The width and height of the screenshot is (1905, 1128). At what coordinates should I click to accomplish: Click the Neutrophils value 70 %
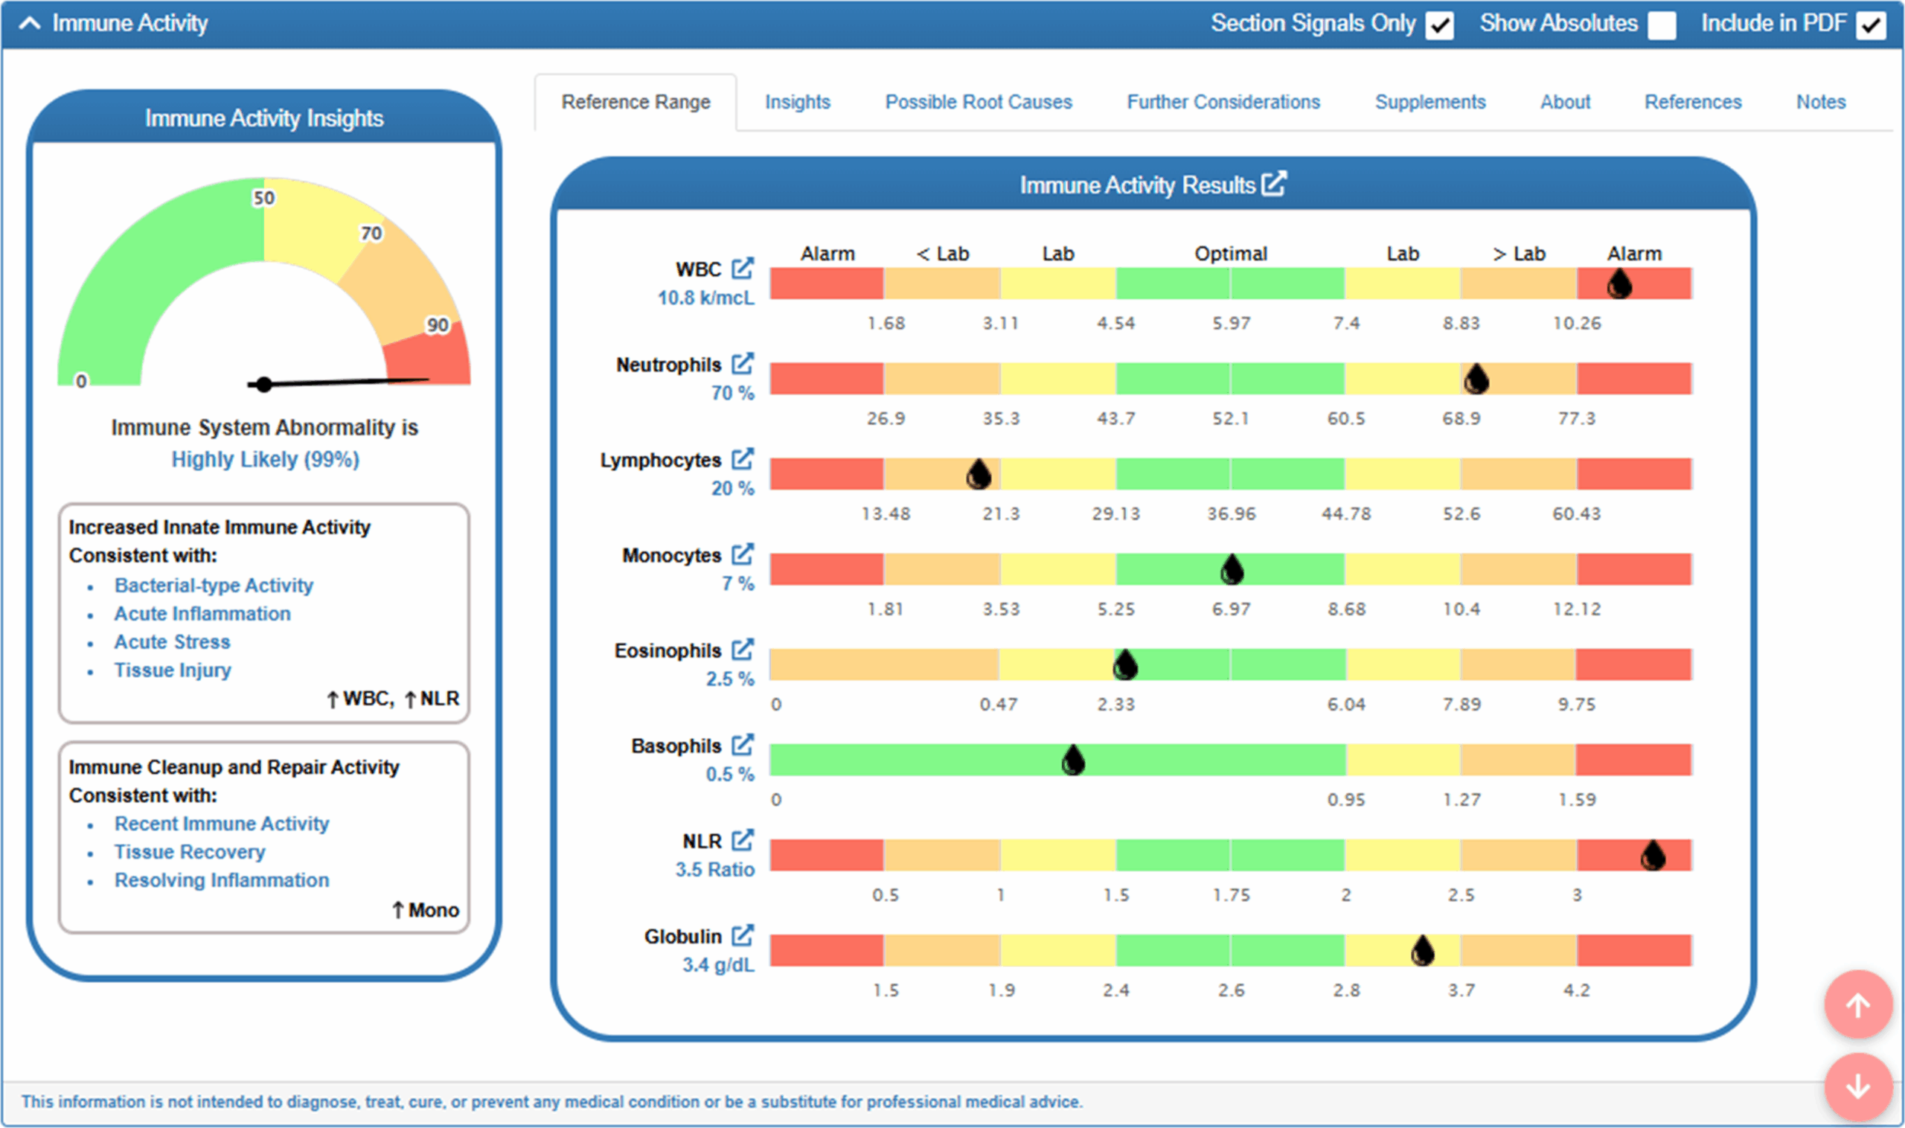[732, 393]
